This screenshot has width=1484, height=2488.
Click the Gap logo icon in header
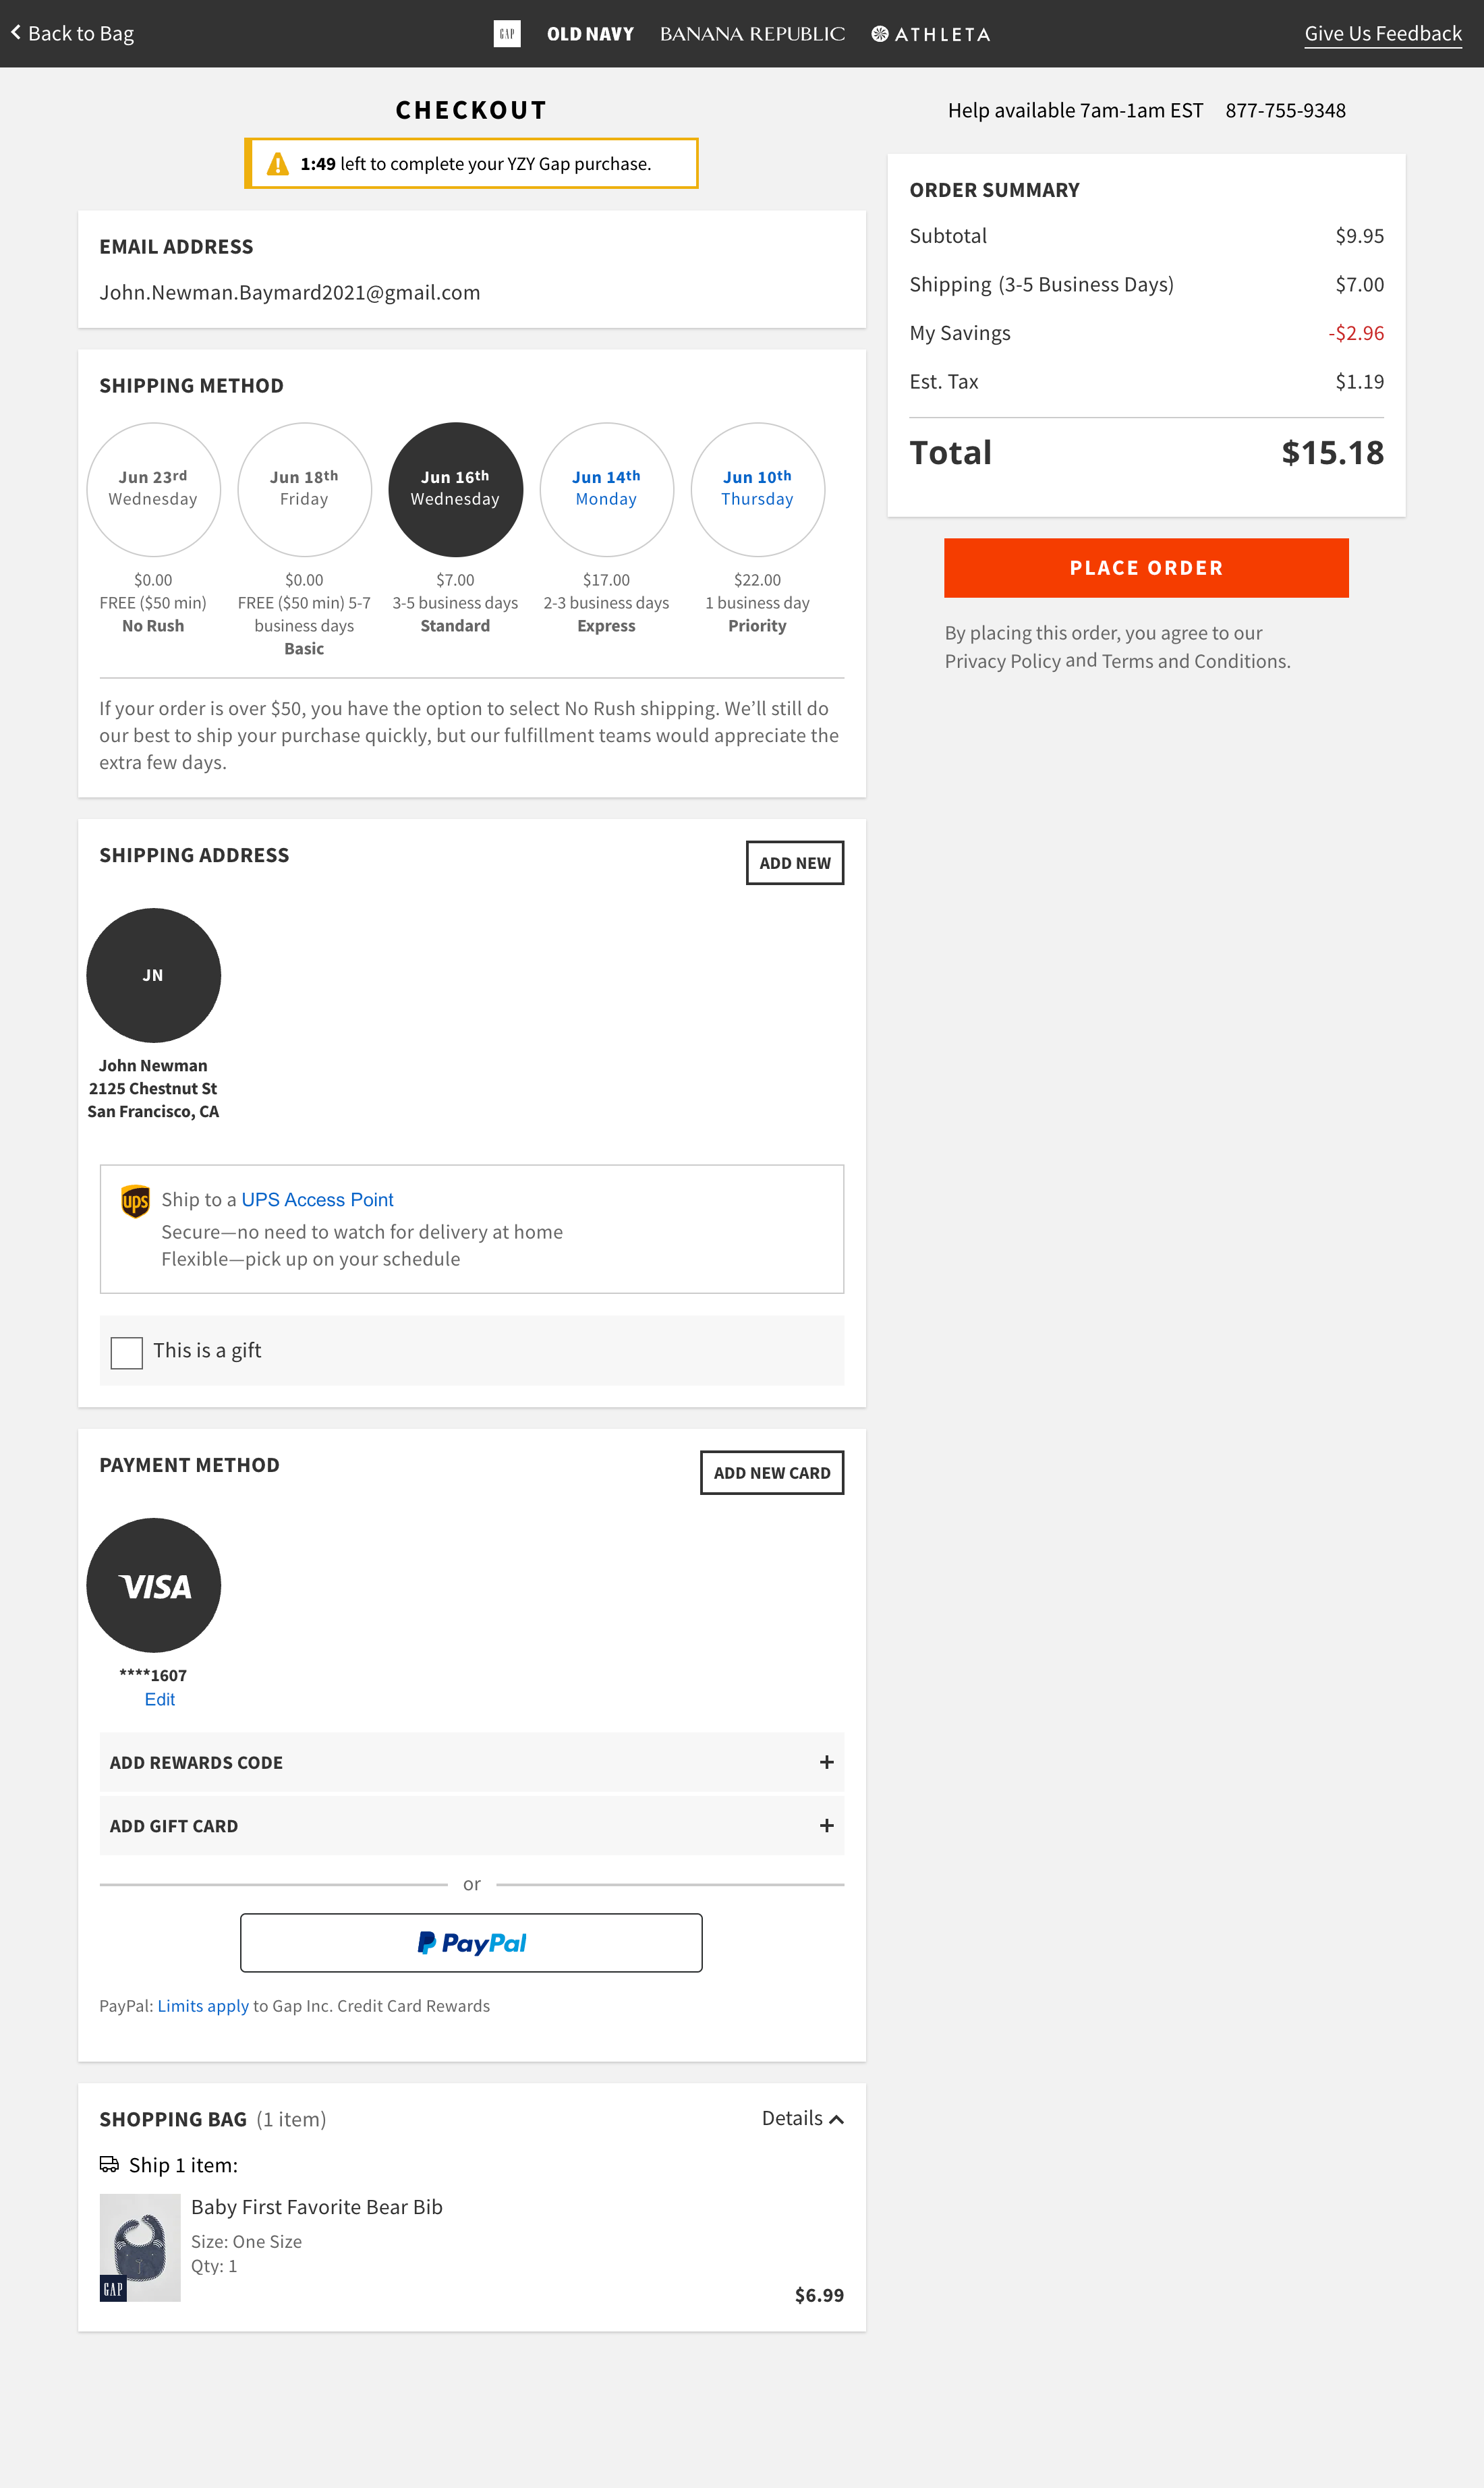507,34
